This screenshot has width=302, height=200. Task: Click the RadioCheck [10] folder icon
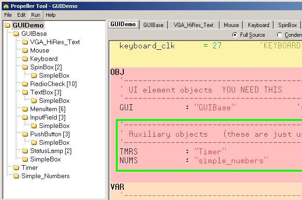[x=25, y=84]
